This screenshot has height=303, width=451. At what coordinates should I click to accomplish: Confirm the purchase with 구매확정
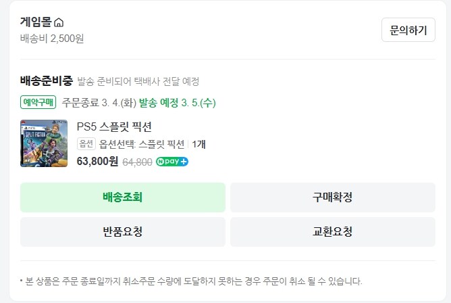click(x=332, y=197)
